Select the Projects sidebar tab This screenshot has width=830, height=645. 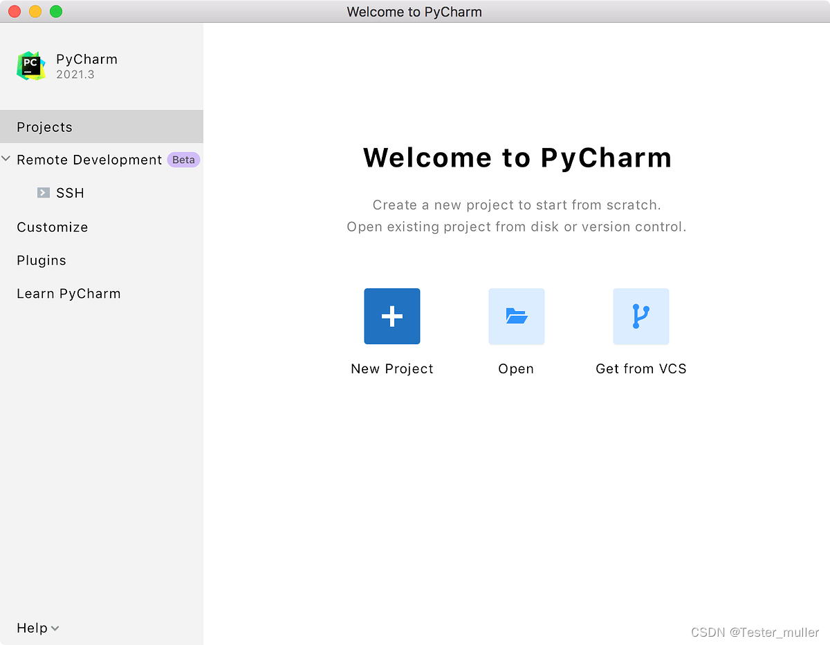pos(102,127)
